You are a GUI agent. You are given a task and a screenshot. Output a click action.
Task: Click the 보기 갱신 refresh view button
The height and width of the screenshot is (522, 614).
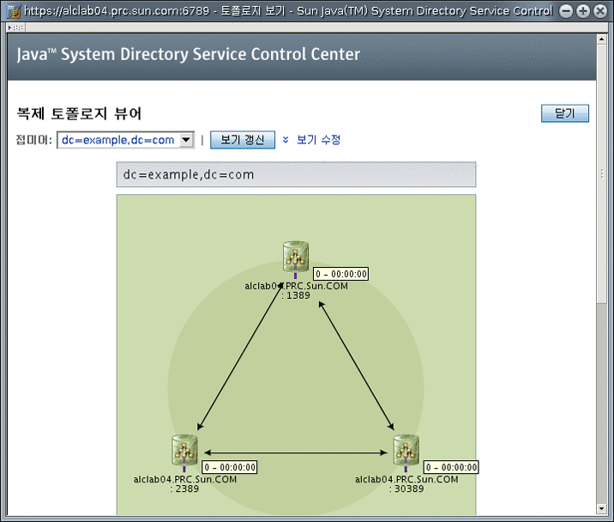coord(243,140)
